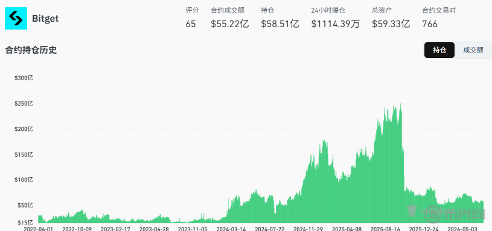Click the 2023-11-05 date label
The image size is (492, 231).
pos(193,229)
